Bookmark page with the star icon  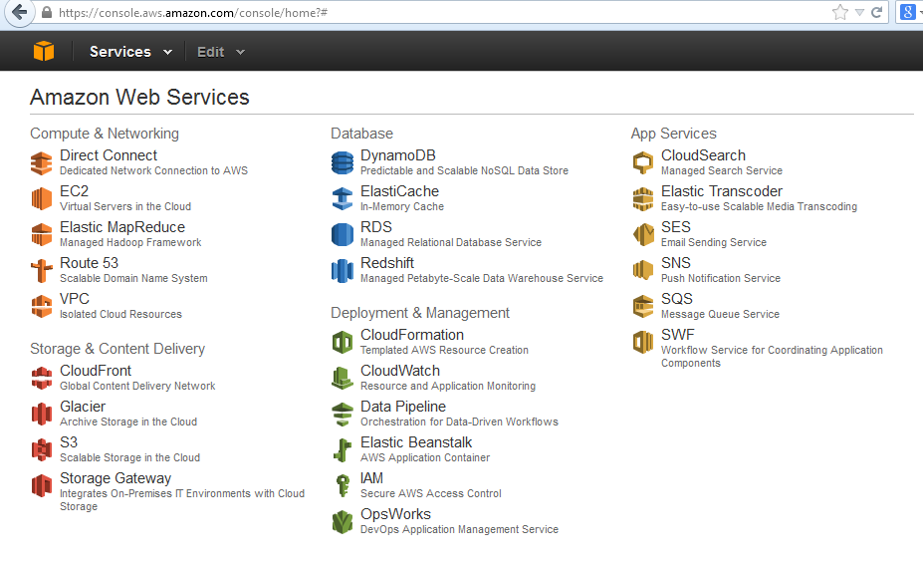[840, 12]
